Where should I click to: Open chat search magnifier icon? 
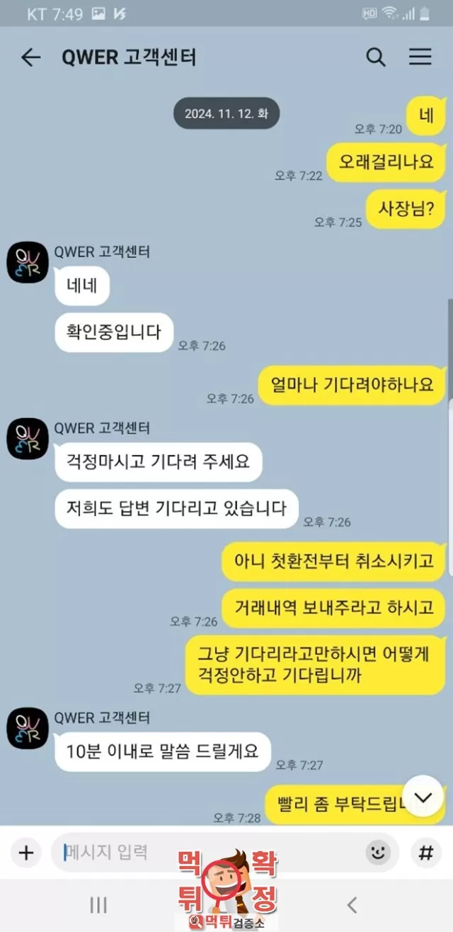click(x=376, y=57)
